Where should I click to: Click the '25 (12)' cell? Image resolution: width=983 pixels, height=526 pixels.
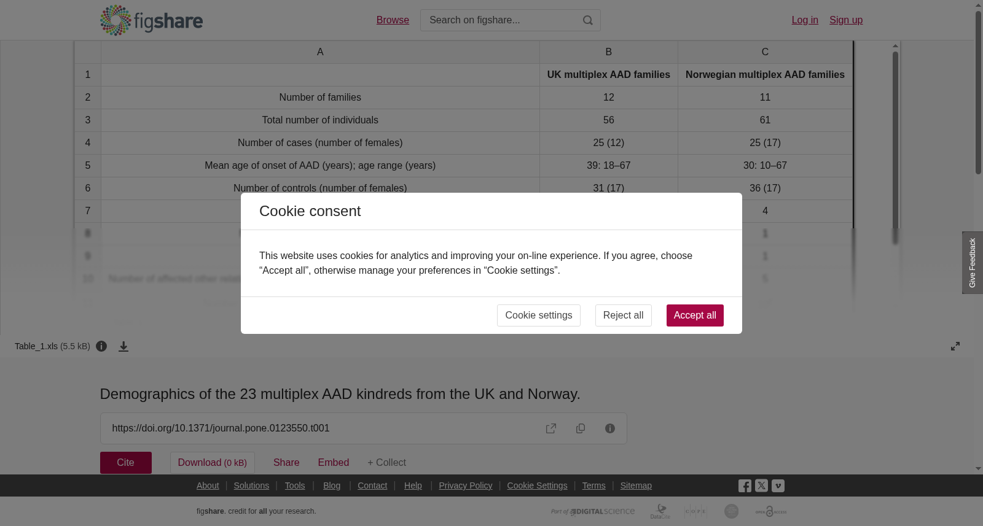(x=609, y=143)
